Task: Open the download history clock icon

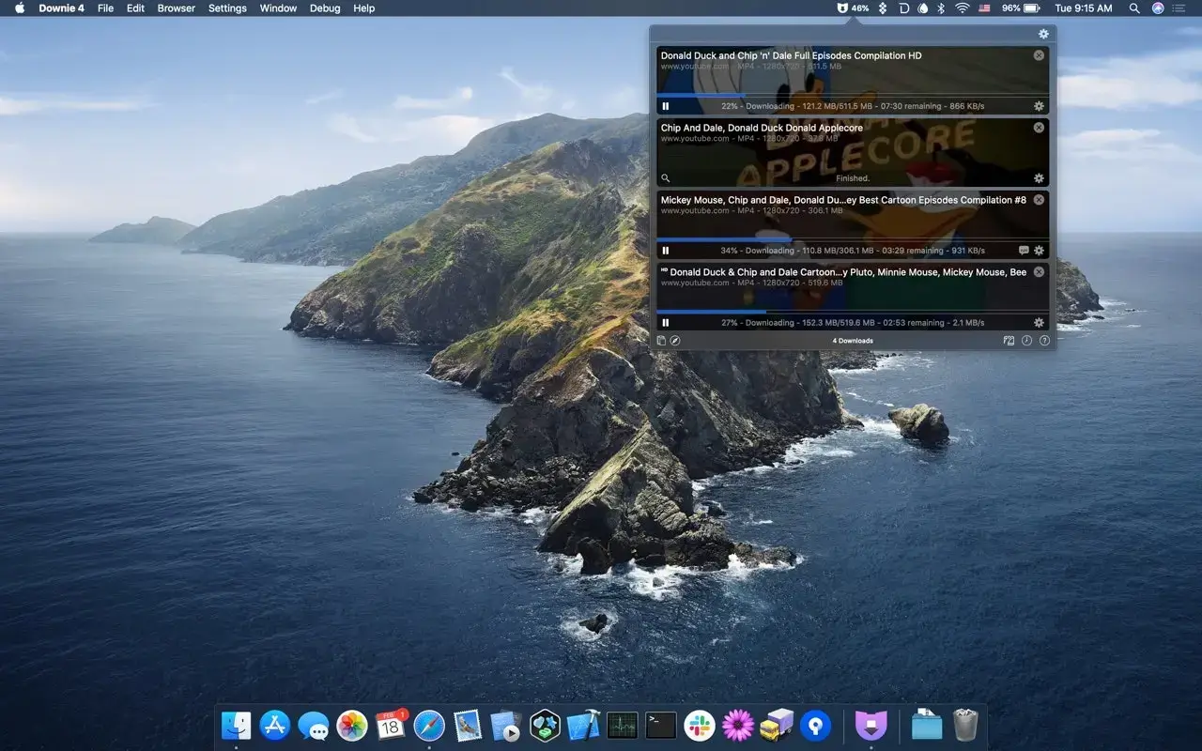Action: tap(1027, 340)
